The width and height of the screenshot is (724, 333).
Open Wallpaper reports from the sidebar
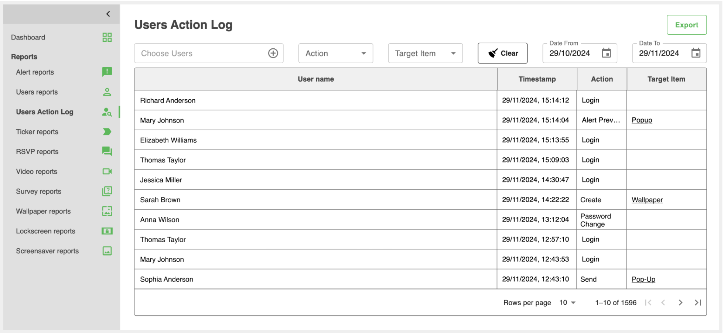click(43, 211)
